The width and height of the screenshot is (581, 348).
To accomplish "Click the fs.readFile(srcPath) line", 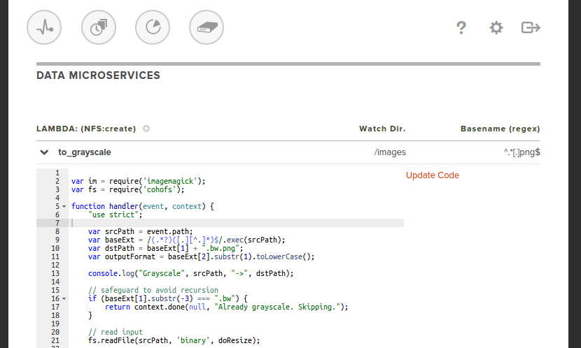I will [174, 340].
